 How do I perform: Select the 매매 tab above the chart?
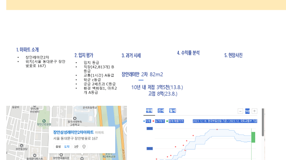149,111
